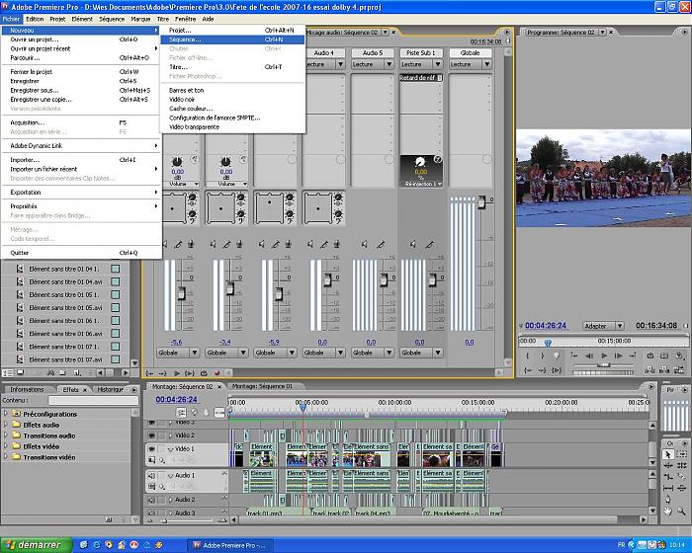Click the Extract button in Program monitor
The height and width of the screenshot is (553, 692).
click(x=664, y=369)
